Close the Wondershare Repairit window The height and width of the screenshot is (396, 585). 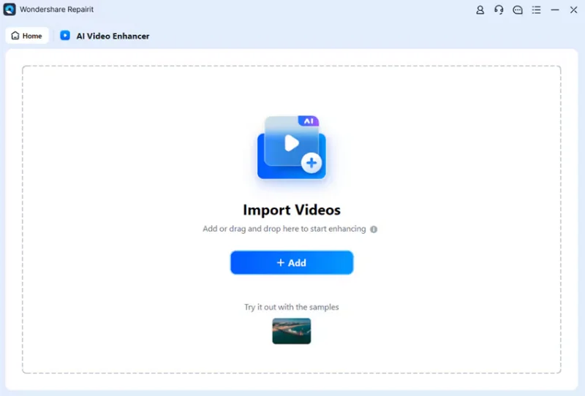[574, 10]
